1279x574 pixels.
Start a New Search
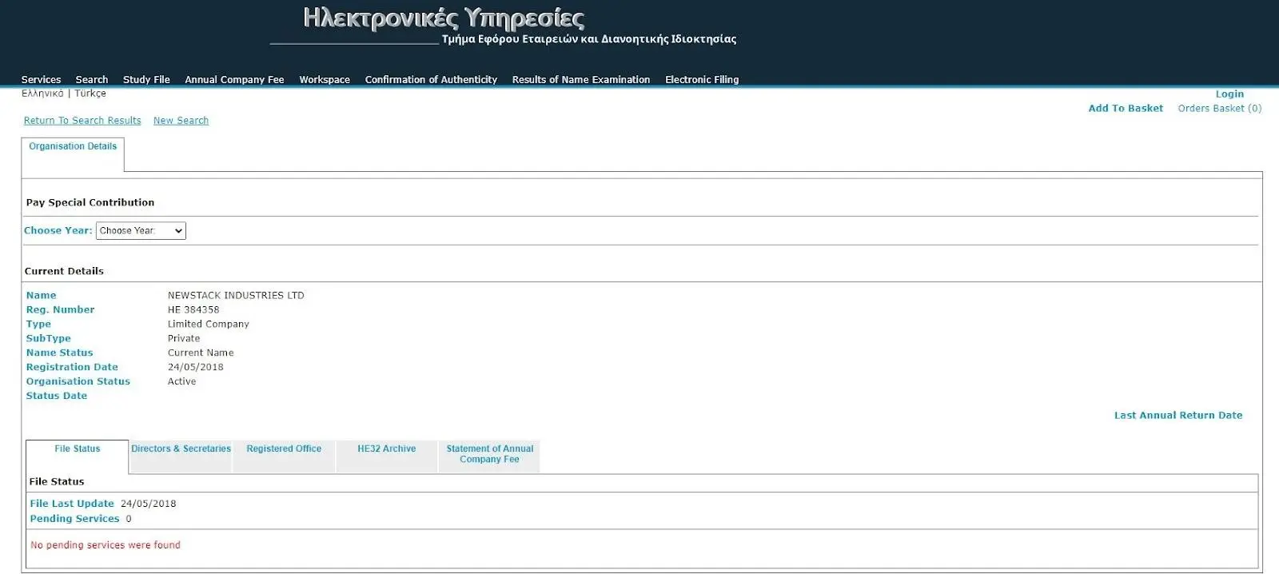coord(181,121)
